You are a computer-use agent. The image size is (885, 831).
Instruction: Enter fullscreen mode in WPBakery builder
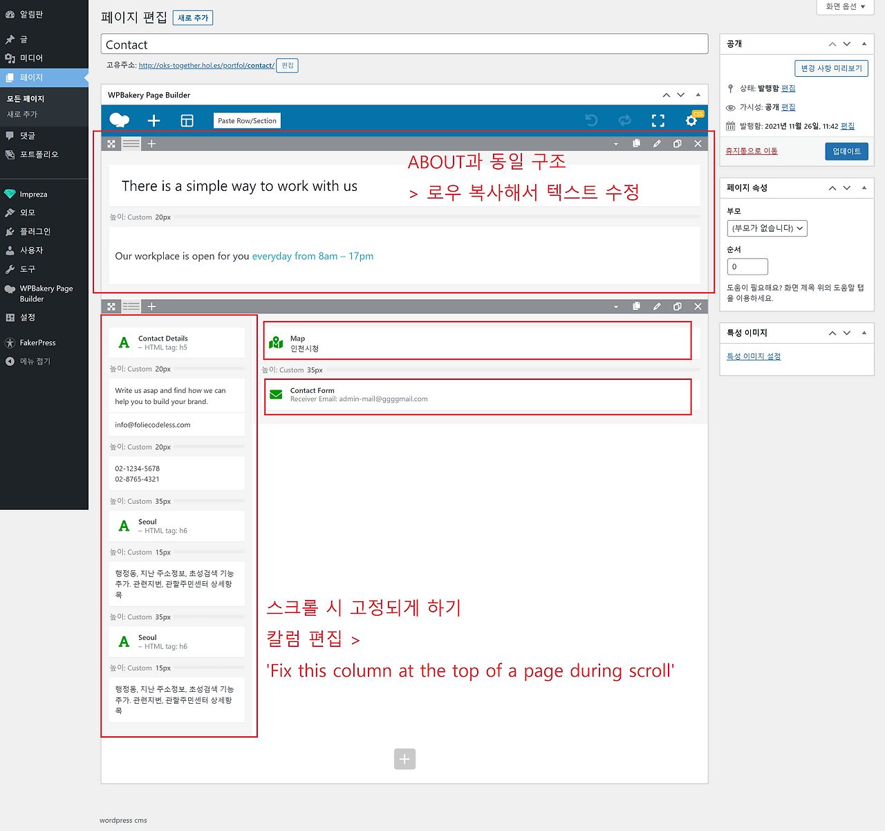click(658, 120)
